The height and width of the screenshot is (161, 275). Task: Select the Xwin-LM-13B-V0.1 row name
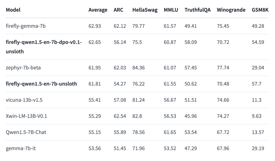[26, 116]
